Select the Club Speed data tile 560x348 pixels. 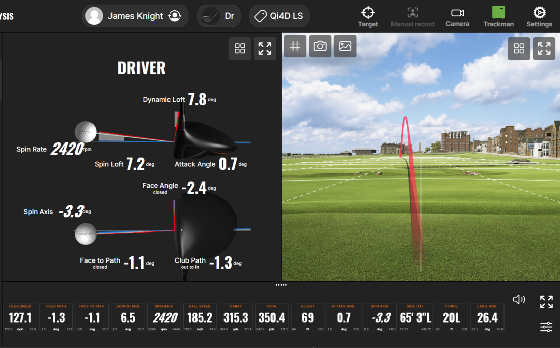(20, 317)
